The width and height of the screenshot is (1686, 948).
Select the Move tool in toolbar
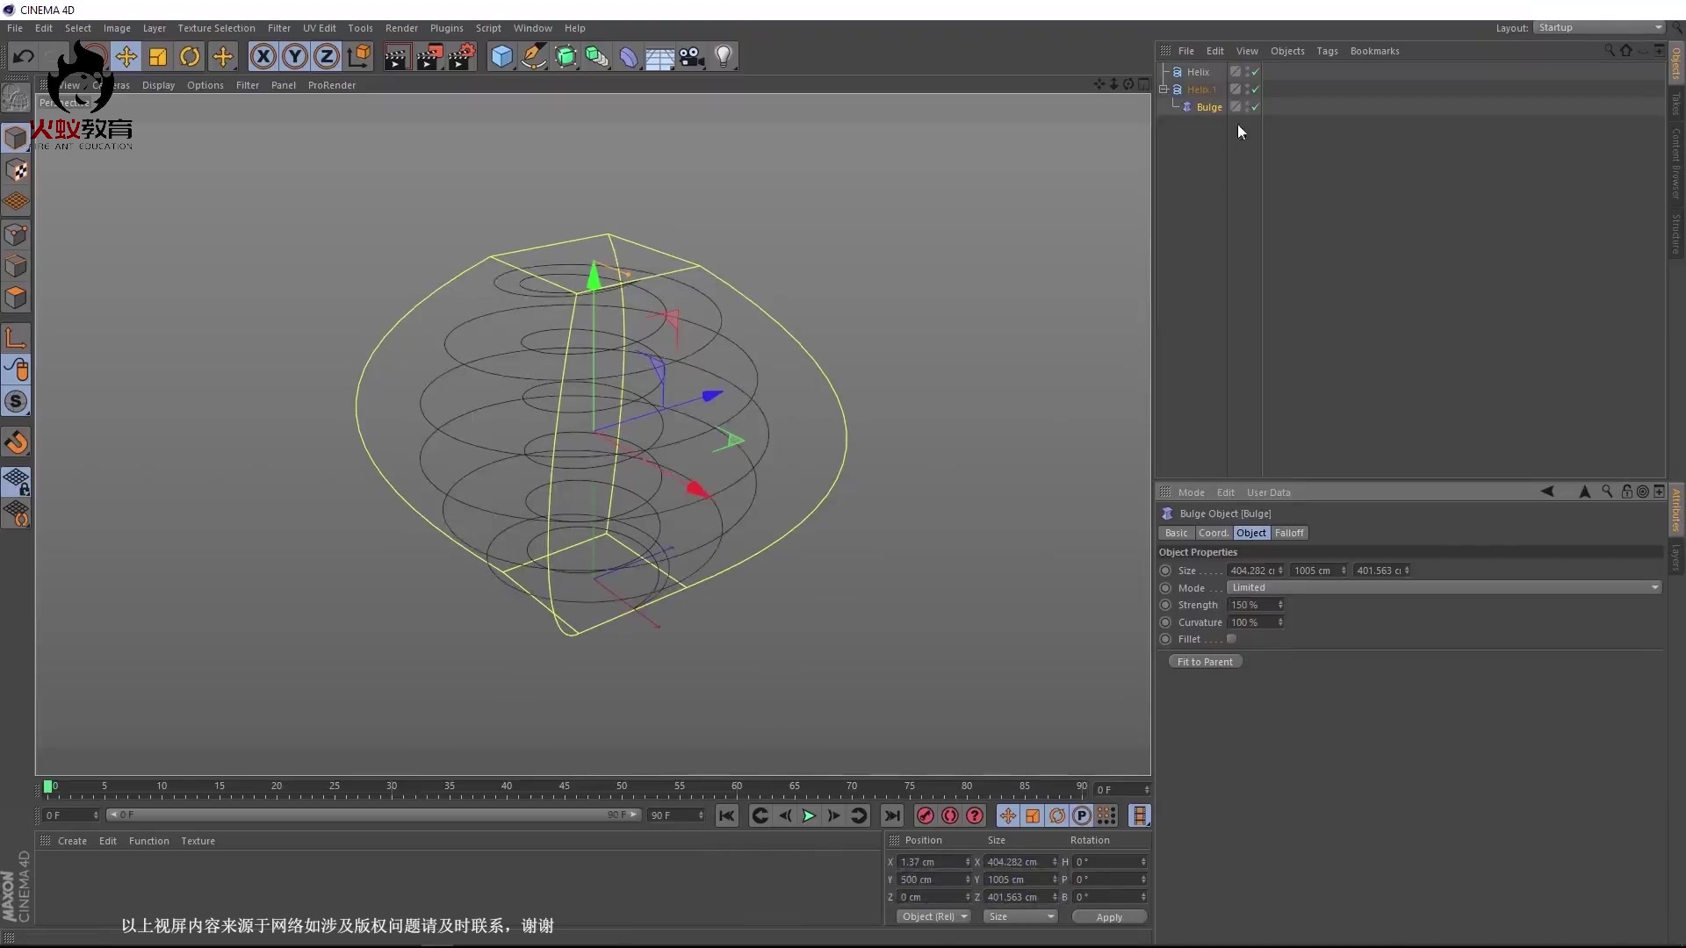[x=126, y=57]
